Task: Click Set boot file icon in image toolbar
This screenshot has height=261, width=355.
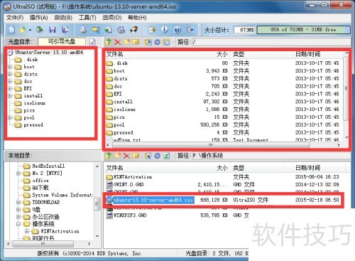Action: point(166,42)
